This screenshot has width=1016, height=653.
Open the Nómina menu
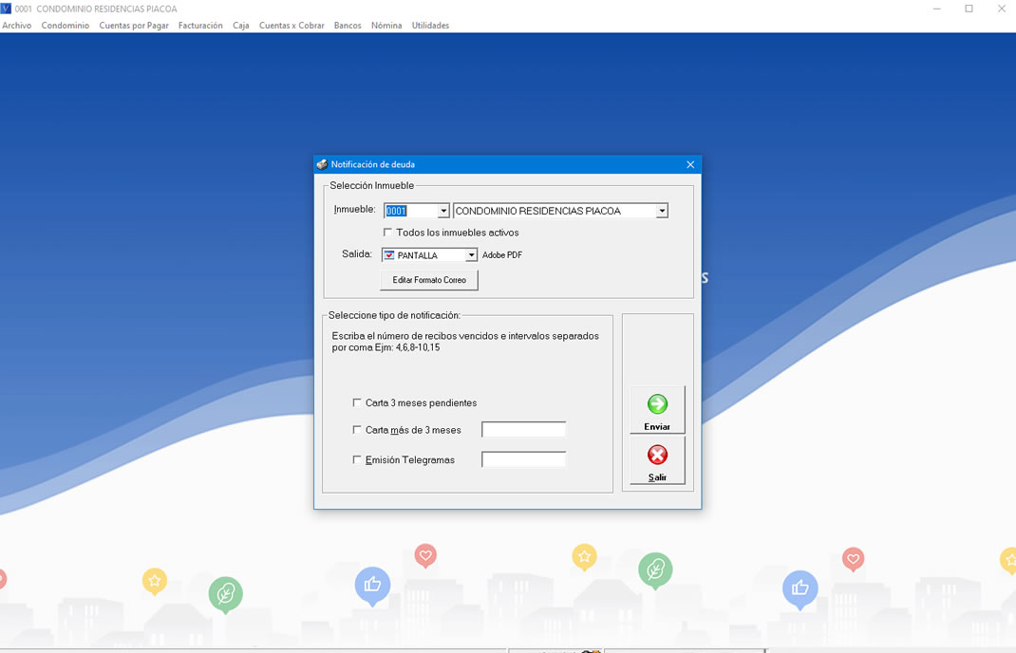(386, 26)
